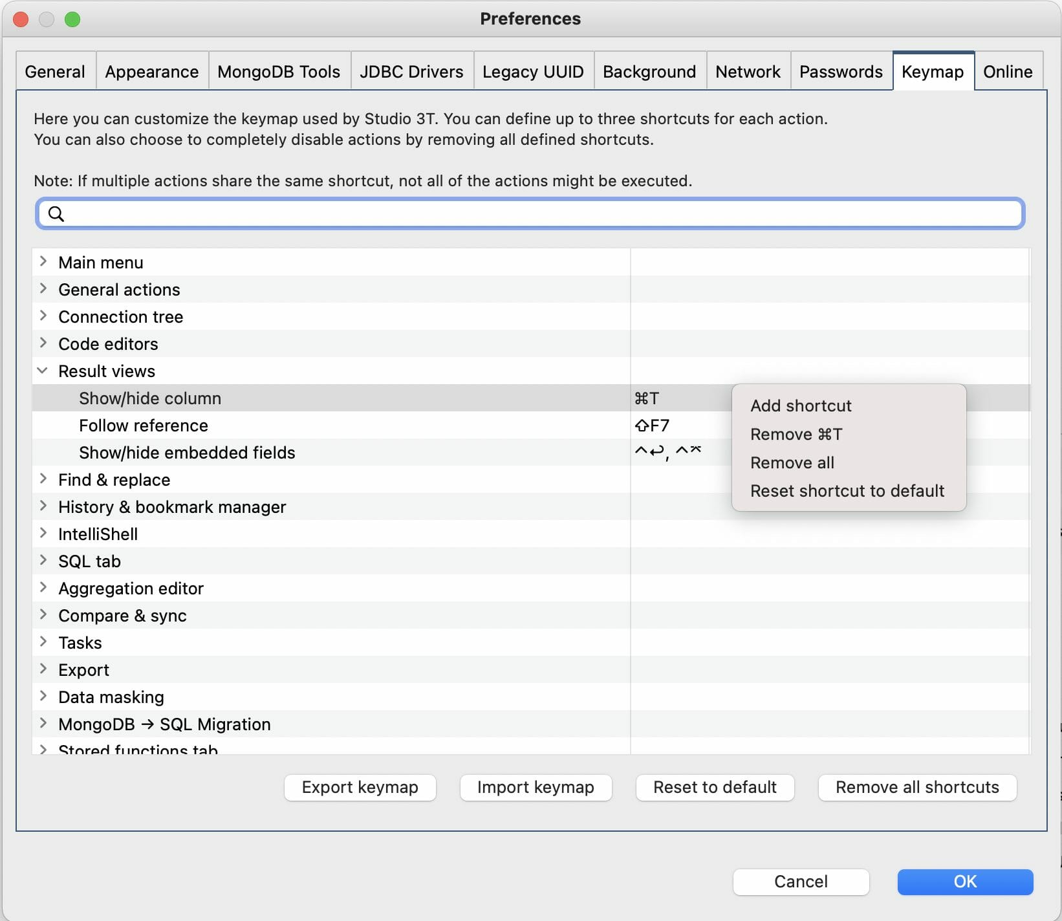Expand the Data masking section
Viewport: 1062px width, 921px height.
[43, 697]
